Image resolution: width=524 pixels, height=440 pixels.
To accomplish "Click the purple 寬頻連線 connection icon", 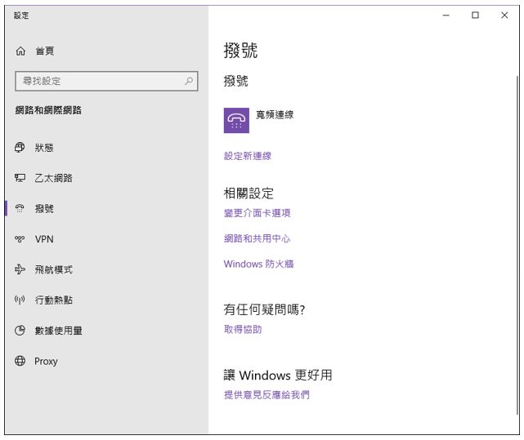I will 236,120.
